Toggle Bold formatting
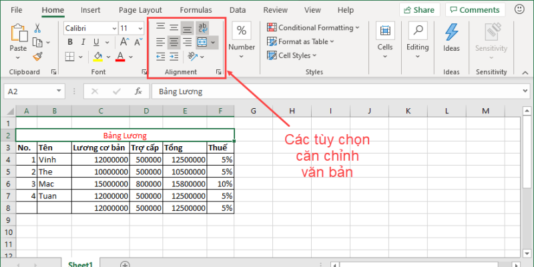The height and width of the screenshot is (267, 534). 69,42
